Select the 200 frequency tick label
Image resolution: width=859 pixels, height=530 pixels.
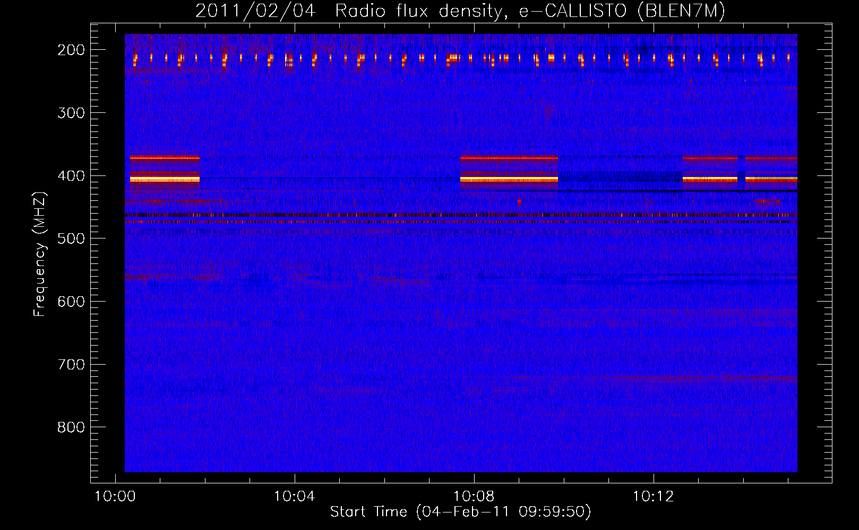click(71, 50)
